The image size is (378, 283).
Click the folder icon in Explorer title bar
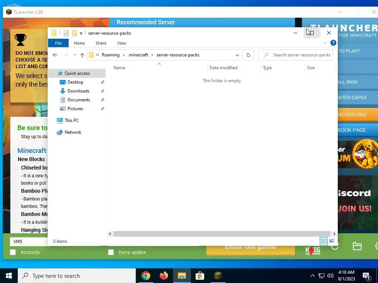[54, 33]
